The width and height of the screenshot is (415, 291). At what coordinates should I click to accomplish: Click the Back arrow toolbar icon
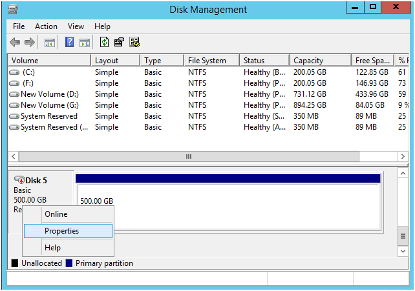point(15,42)
